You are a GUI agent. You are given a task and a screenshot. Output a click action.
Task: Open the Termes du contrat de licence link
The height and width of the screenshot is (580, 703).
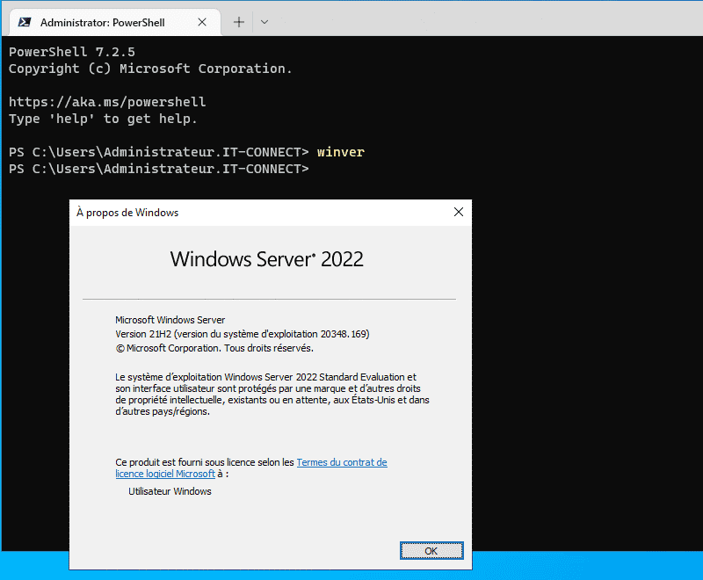pyautogui.click(x=342, y=462)
